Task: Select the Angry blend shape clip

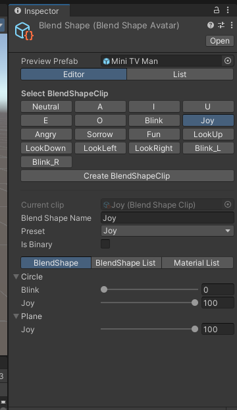Action: [46, 134]
